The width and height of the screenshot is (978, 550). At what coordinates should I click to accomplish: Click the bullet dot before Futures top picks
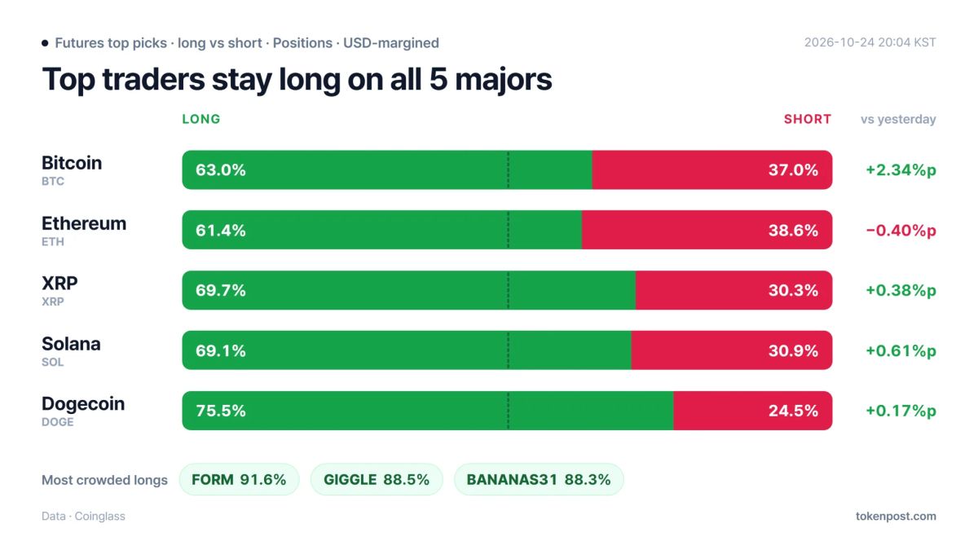coord(45,43)
